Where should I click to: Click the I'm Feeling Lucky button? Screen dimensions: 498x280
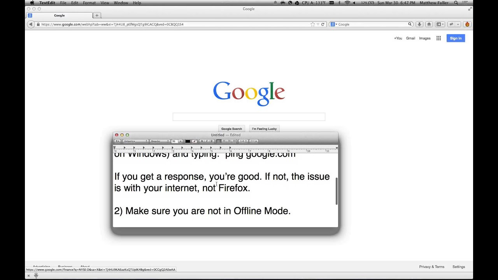(x=264, y=129)
